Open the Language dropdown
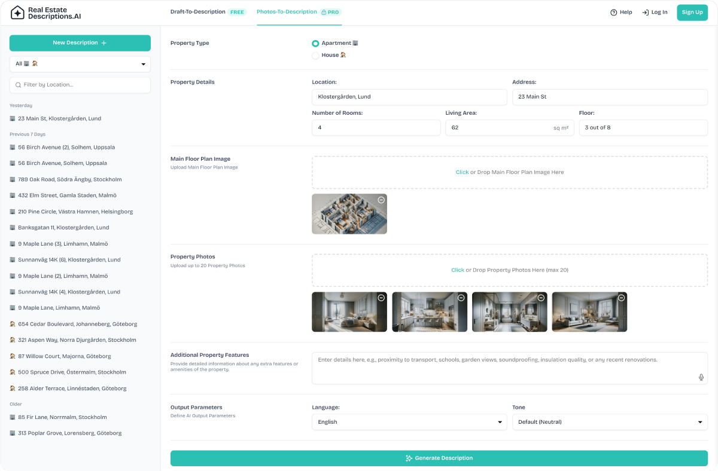 click(409, 422)
